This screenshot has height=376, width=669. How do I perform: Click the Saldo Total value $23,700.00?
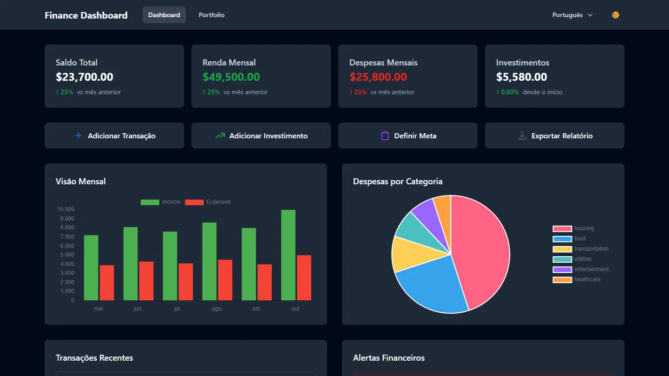tap(85, 77)
